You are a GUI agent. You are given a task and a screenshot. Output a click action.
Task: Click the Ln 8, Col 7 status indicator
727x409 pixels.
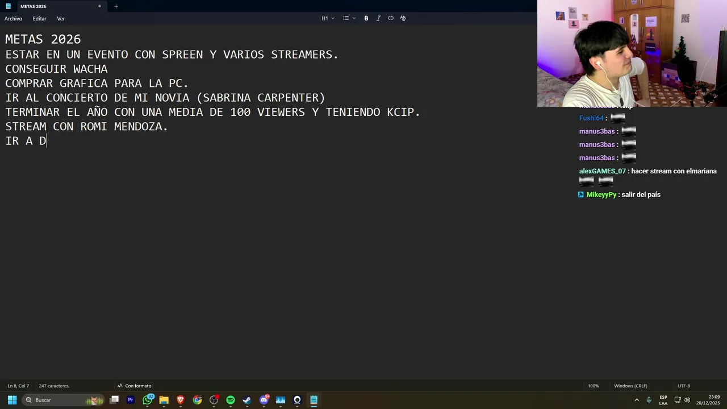(x=18, y=386)
